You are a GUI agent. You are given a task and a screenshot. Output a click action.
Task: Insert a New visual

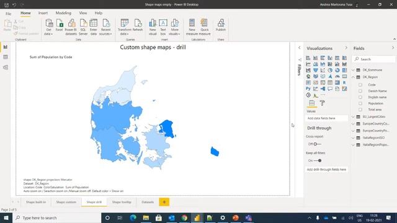[x=153, y=27]
